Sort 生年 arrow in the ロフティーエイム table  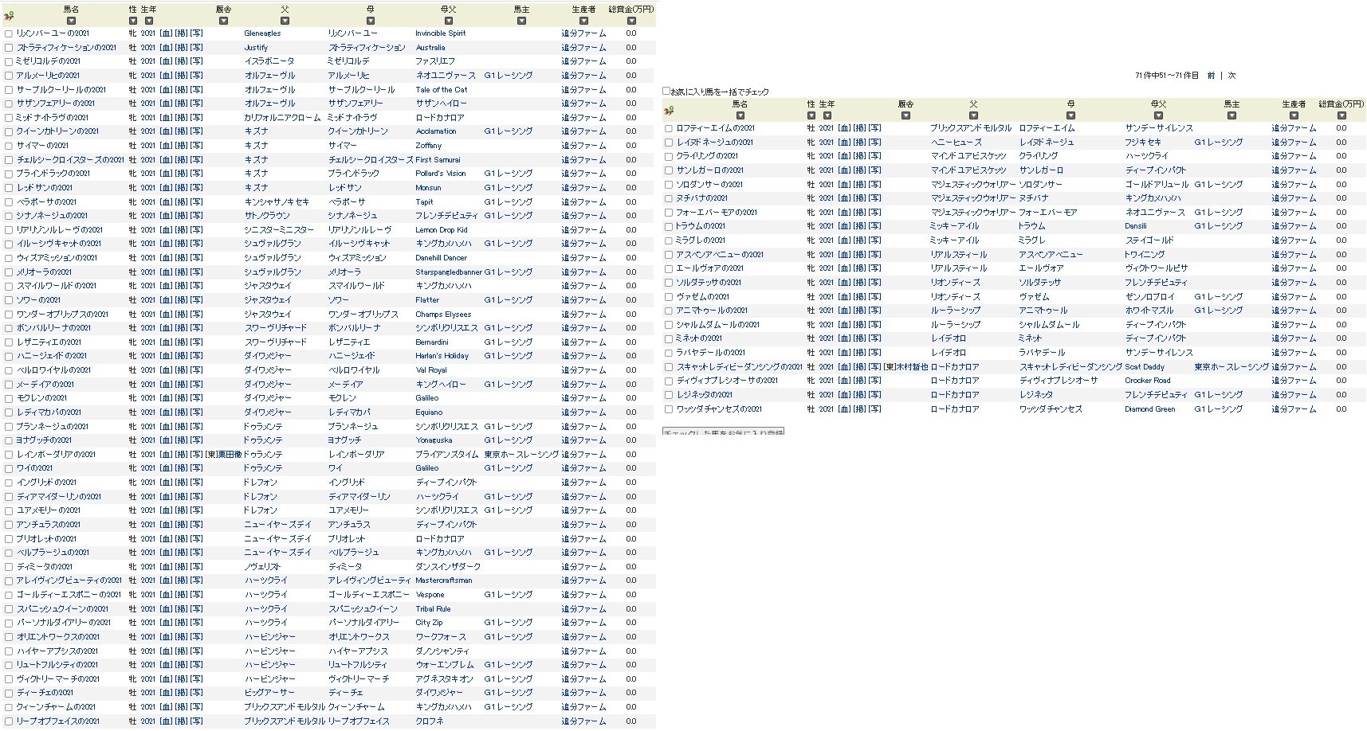[827, 116]
